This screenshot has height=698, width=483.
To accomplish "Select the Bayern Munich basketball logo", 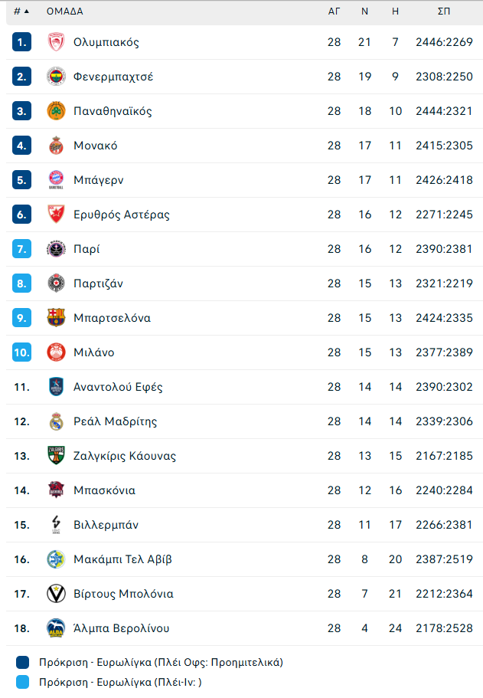I will (x=56, y=180).
